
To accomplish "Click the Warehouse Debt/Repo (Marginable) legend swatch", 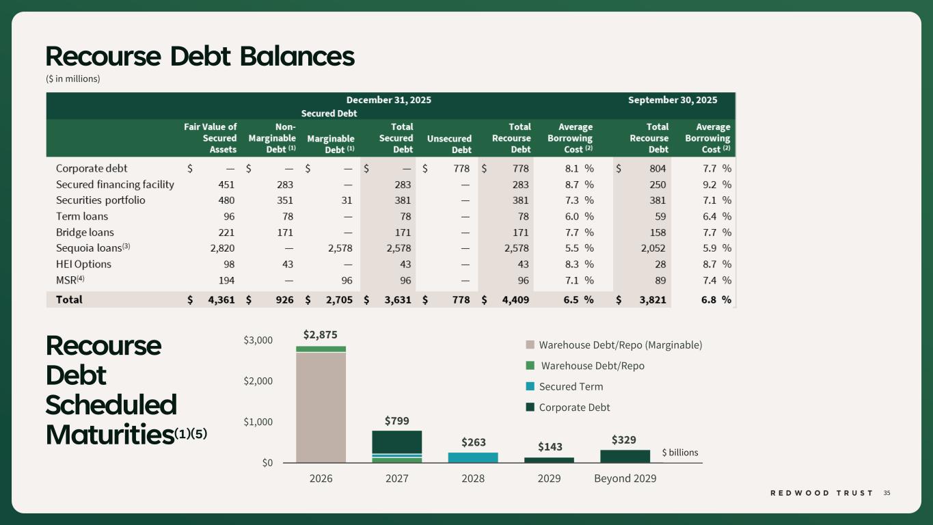I will (x=530, y=345).
